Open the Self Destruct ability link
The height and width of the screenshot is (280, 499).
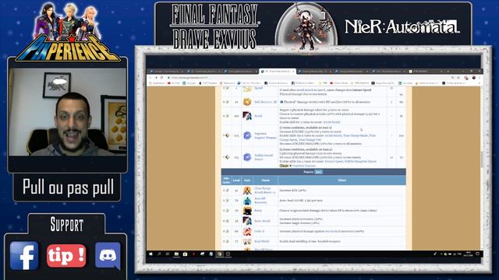tap(265, 102)
